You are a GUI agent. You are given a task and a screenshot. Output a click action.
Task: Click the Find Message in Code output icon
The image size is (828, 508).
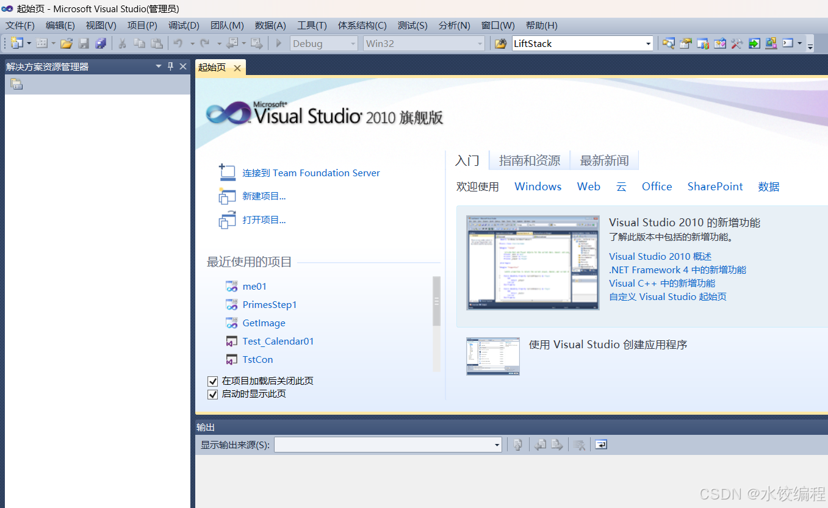517,445
